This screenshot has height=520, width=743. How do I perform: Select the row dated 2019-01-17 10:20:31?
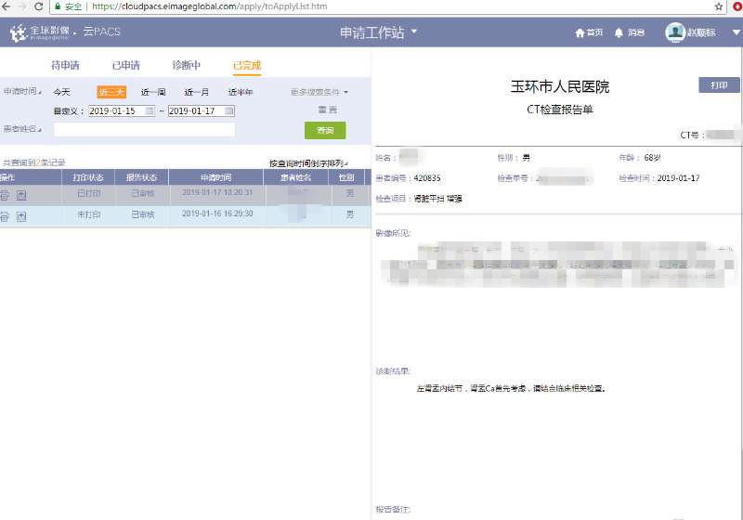pos(185,194)
